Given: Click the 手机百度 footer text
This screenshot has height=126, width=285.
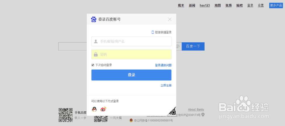Looking at the screenshot, I should coord(81,112).
